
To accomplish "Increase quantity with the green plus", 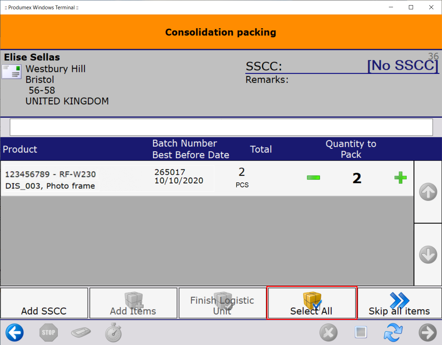I will click(400, 178).
